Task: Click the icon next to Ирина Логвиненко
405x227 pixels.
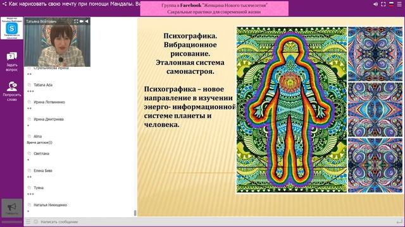Action: click(x=29, y=102)
